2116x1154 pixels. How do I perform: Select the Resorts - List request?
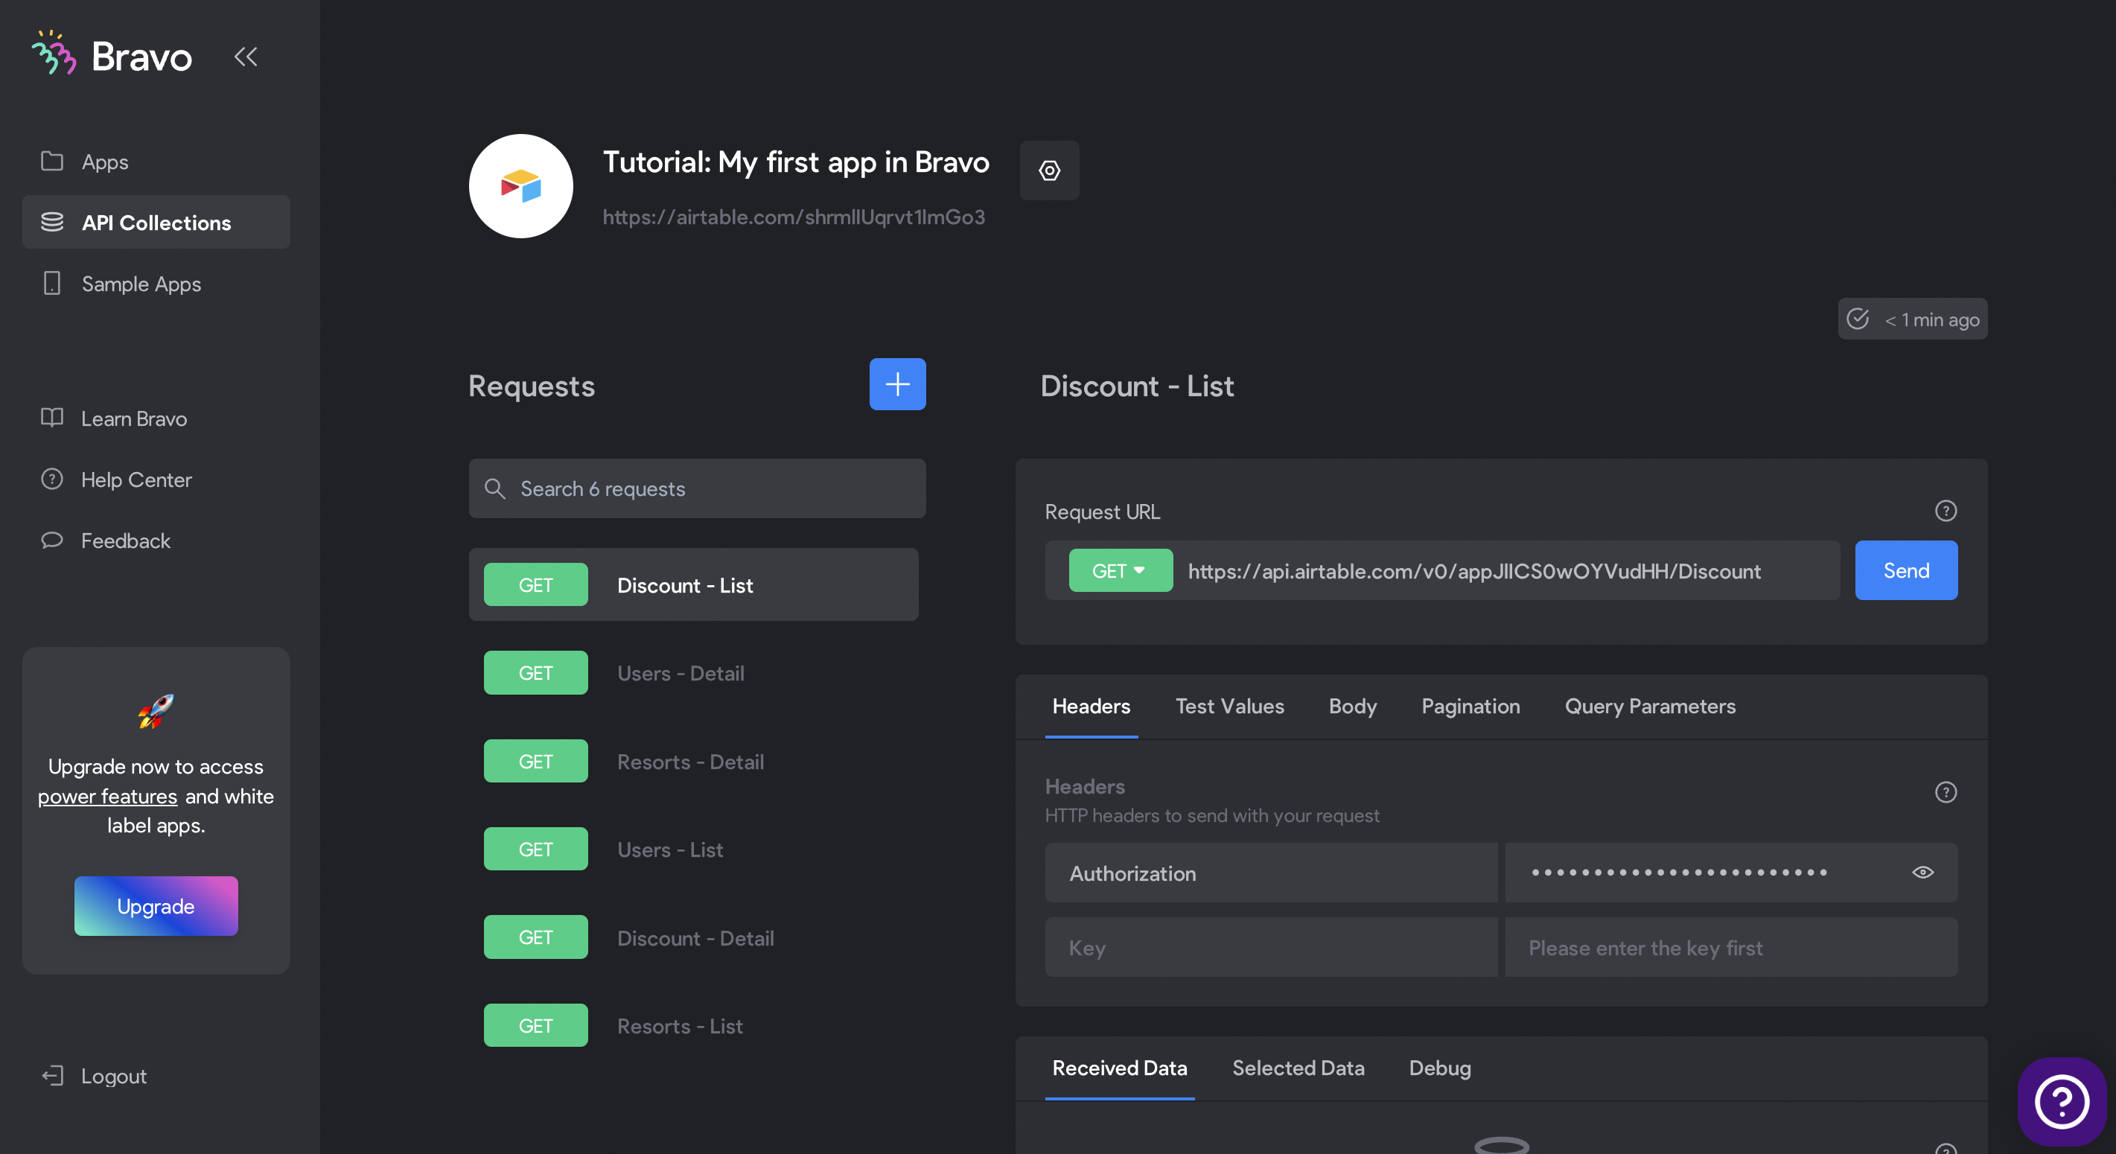[693, 1026]
